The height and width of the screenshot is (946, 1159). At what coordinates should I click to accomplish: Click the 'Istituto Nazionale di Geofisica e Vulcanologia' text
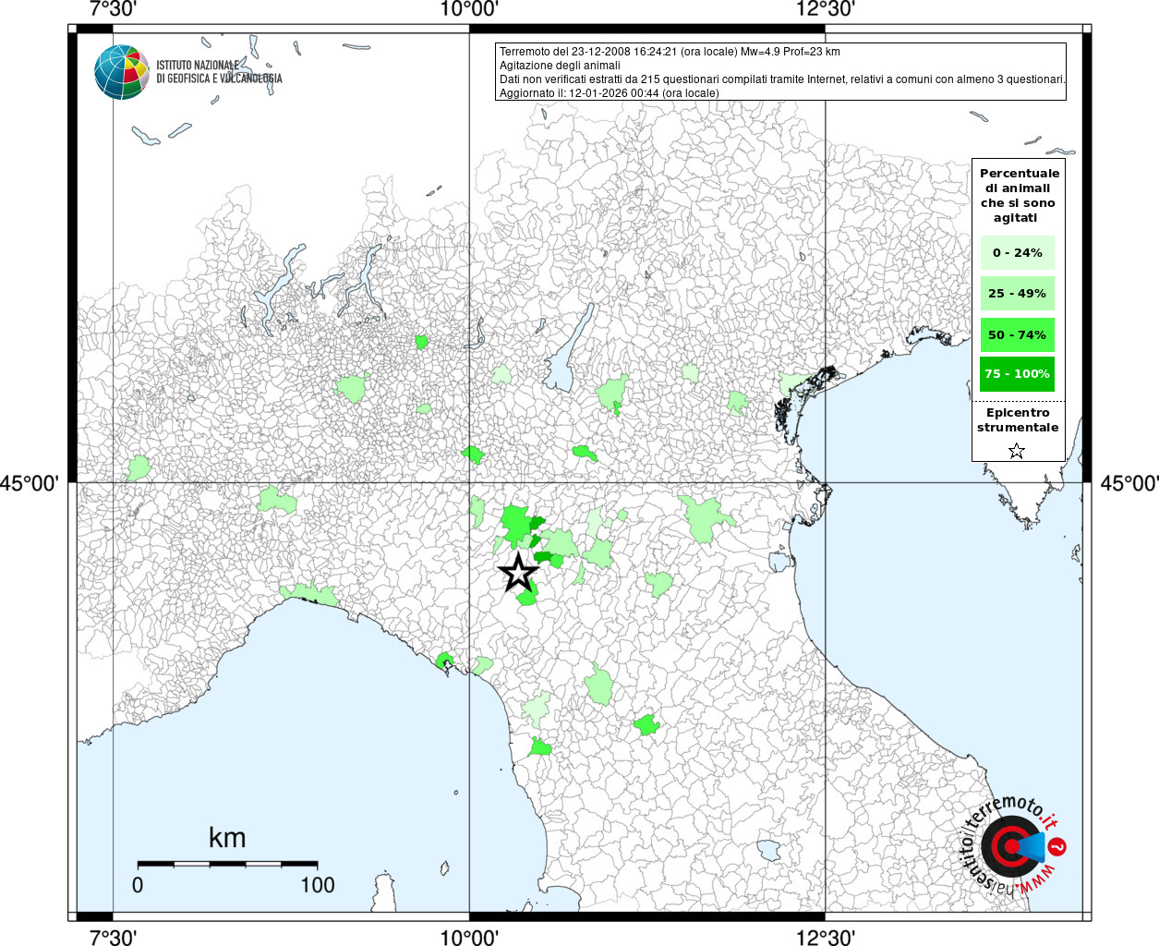pyautogui.click(x=219, y=72)
